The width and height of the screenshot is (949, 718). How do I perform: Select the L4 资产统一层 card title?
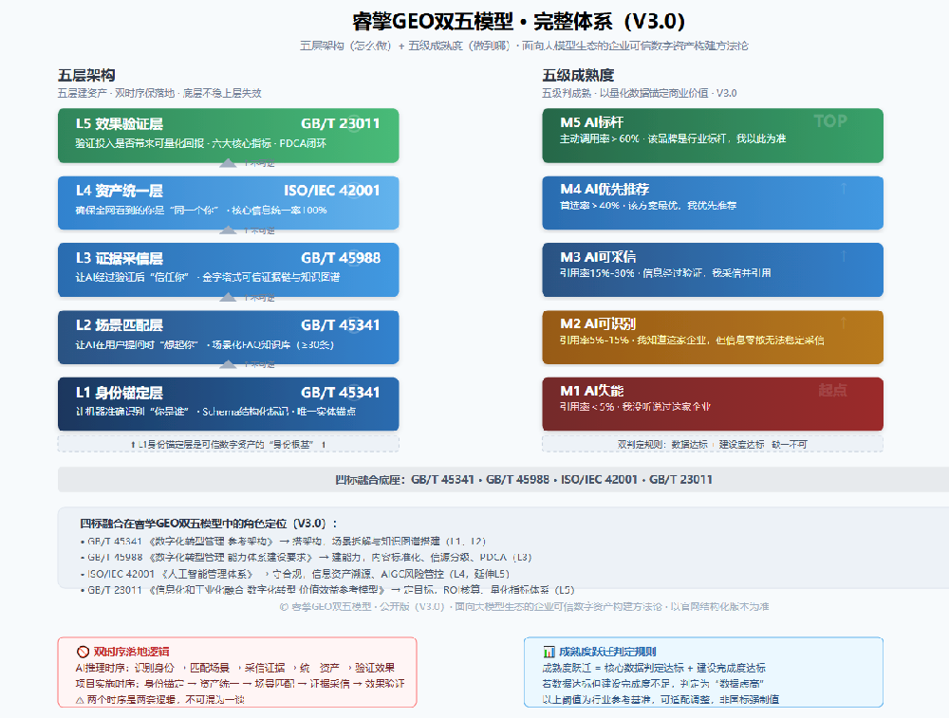click(x=120, y=192)
